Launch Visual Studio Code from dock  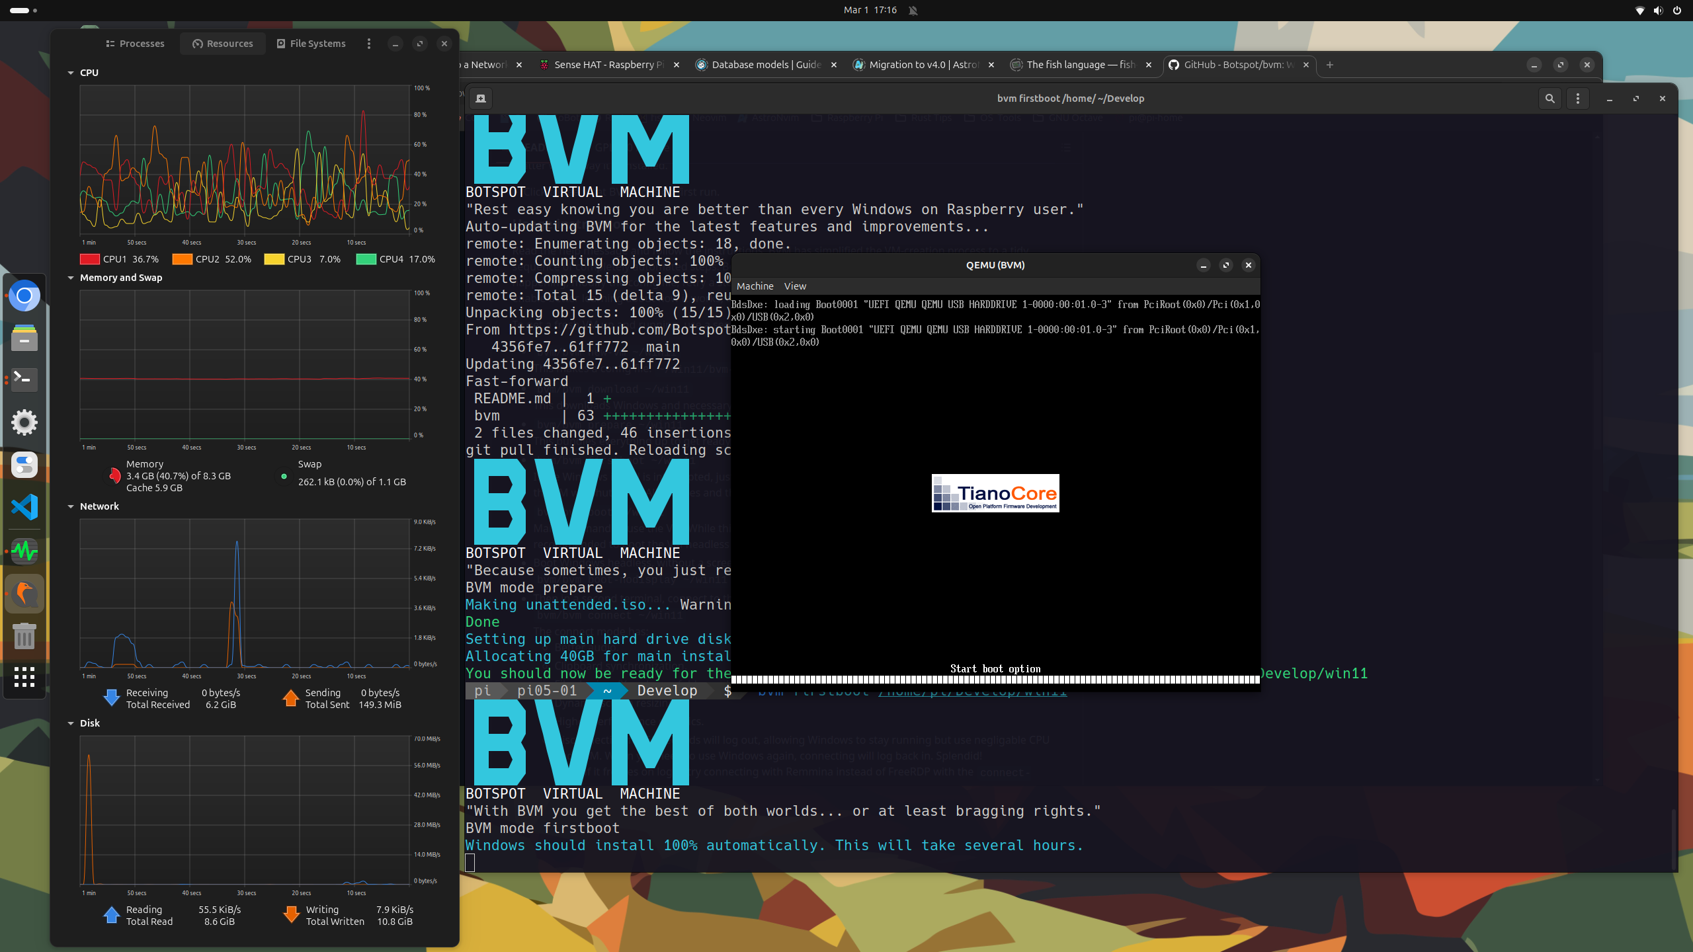click(x=24, y=507)
